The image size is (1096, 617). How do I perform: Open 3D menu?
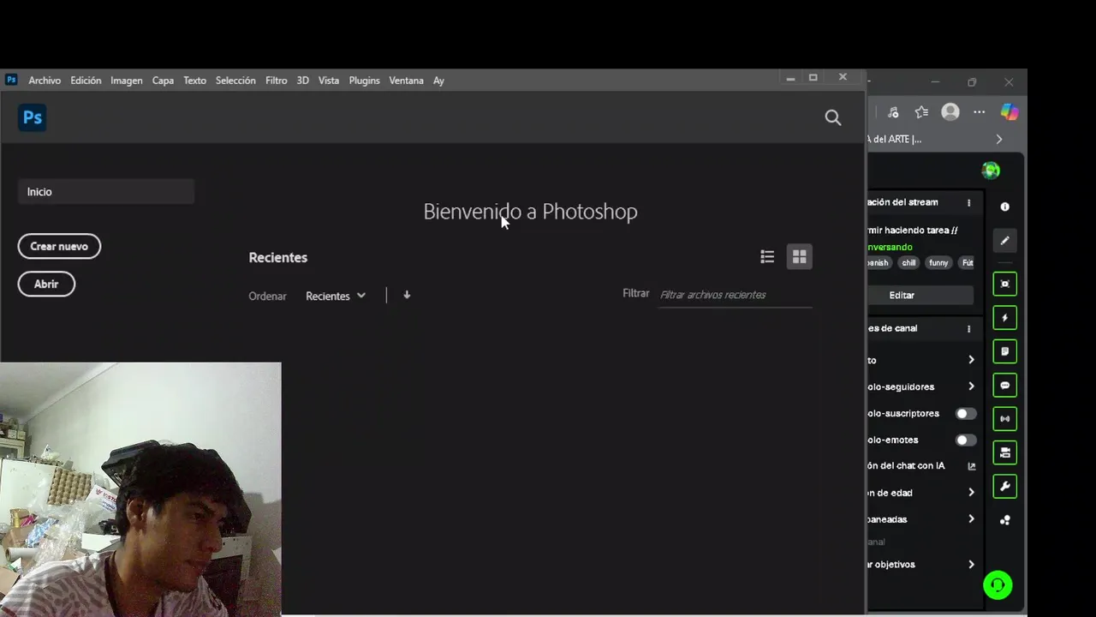[x=302, y=81]
